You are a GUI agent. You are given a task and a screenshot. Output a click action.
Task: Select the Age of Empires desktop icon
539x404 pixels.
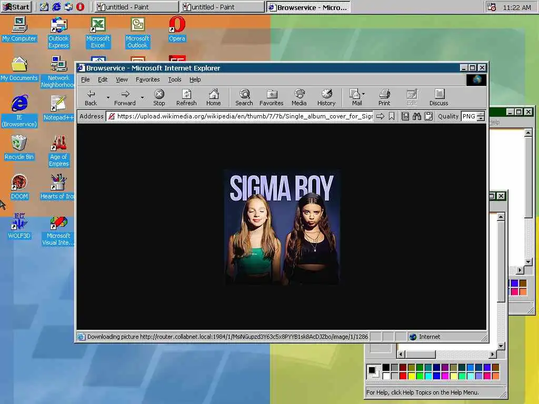(x=59, y=151)
